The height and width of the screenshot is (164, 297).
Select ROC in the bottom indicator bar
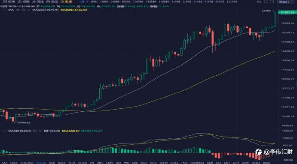153,162
